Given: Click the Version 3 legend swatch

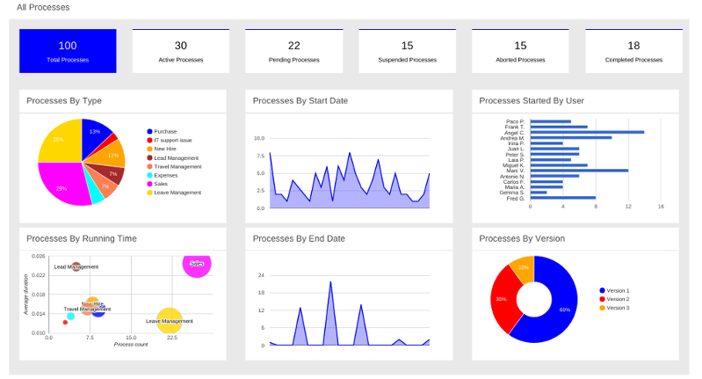Looking at the screenshot, I should coord(603,308).
